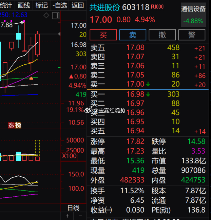Click the dashed yellow volume bar

click(x=38, y=148)
